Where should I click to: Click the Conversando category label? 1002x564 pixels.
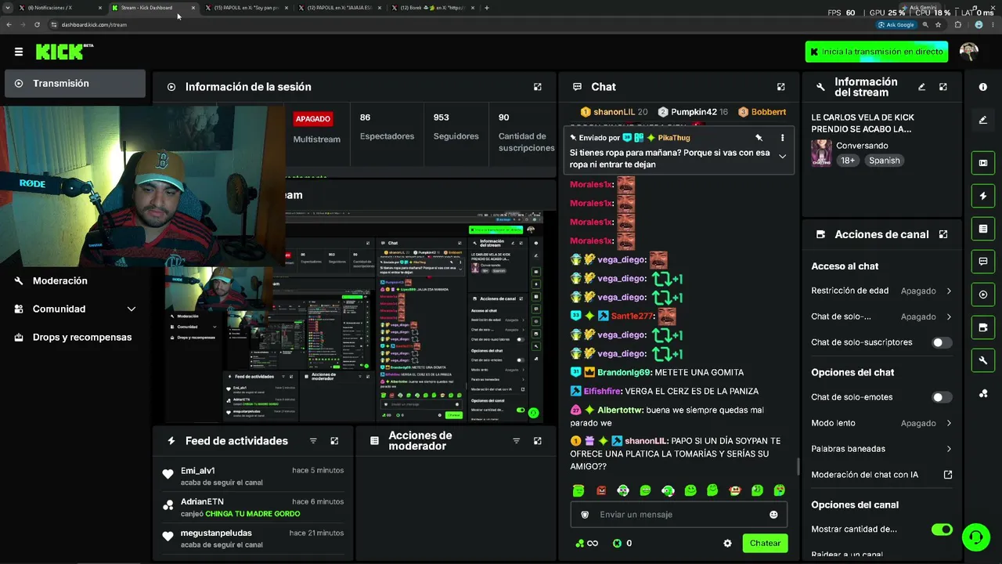862,146
